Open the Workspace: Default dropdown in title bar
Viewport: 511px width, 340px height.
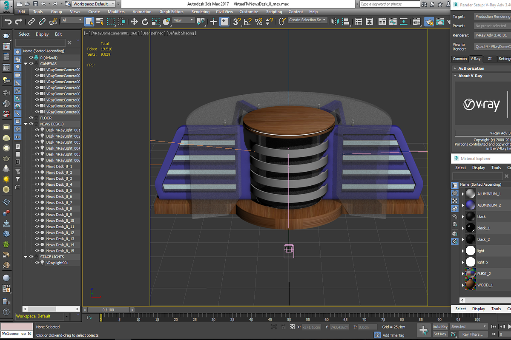94,4
